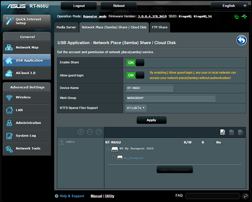
Task: Click the search magnifier icon next to FAQ
Action: tap(245, 196)
